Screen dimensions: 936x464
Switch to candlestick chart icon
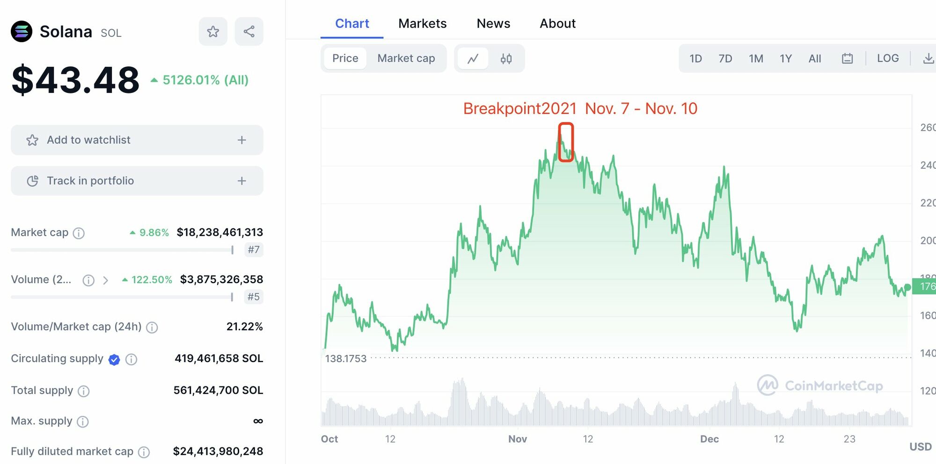(506, 58)
